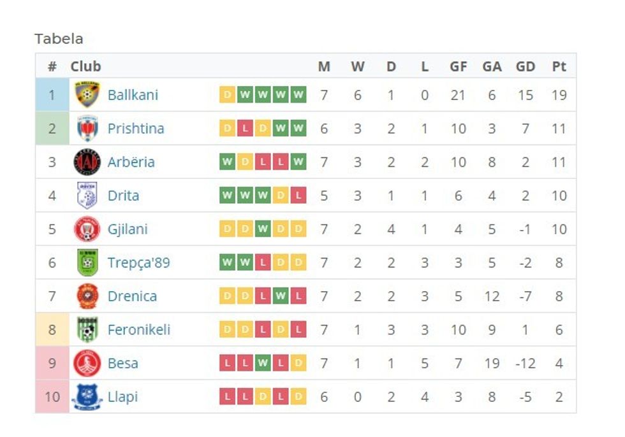The width and height of the screenshot is (625, 437).
Task: Open the Prishtina team link
Action: pyautogui.click(x=136, y=129)
